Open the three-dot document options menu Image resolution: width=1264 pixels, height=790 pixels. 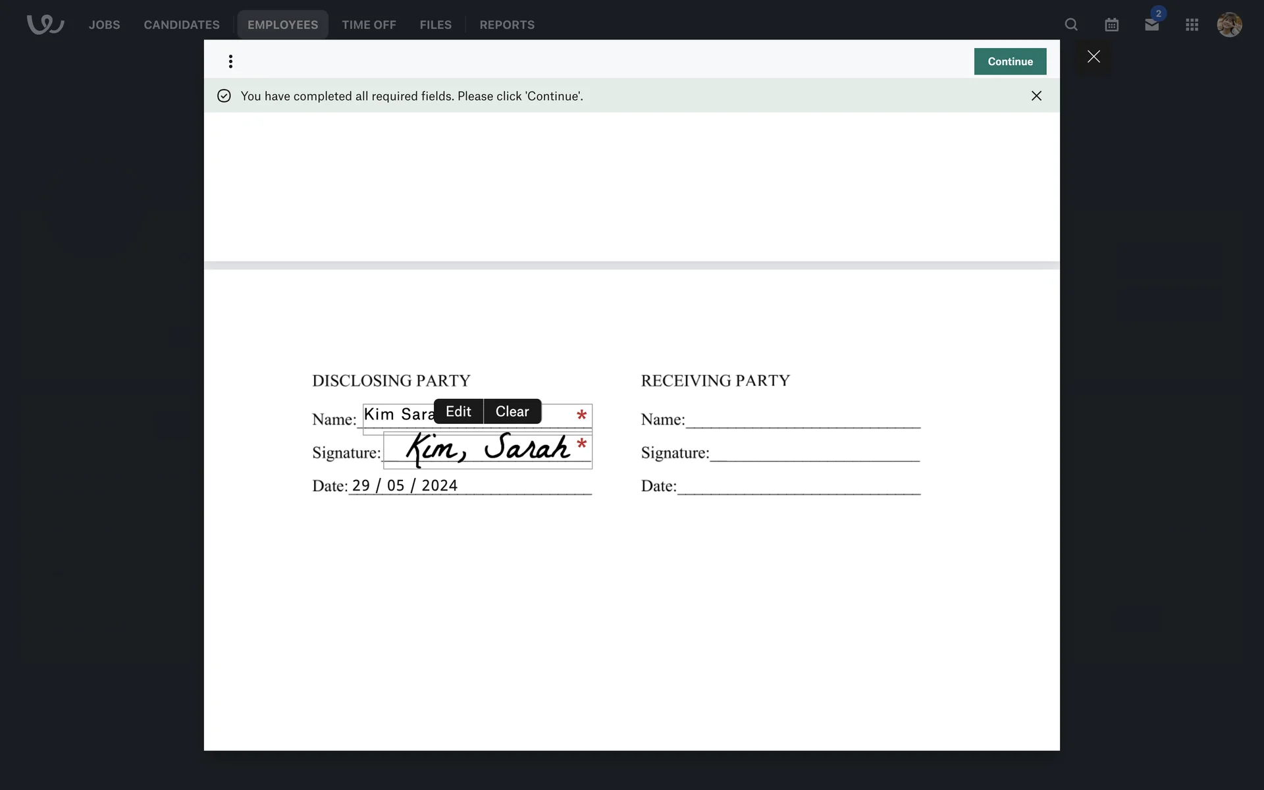(x=230, y=61)
